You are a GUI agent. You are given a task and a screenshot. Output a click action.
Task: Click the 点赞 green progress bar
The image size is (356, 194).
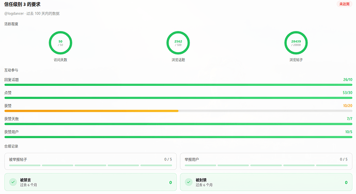pos(178,98)
